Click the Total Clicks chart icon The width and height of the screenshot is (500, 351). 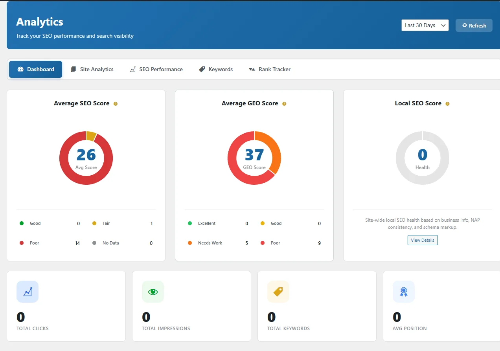[x=27, y=292]
